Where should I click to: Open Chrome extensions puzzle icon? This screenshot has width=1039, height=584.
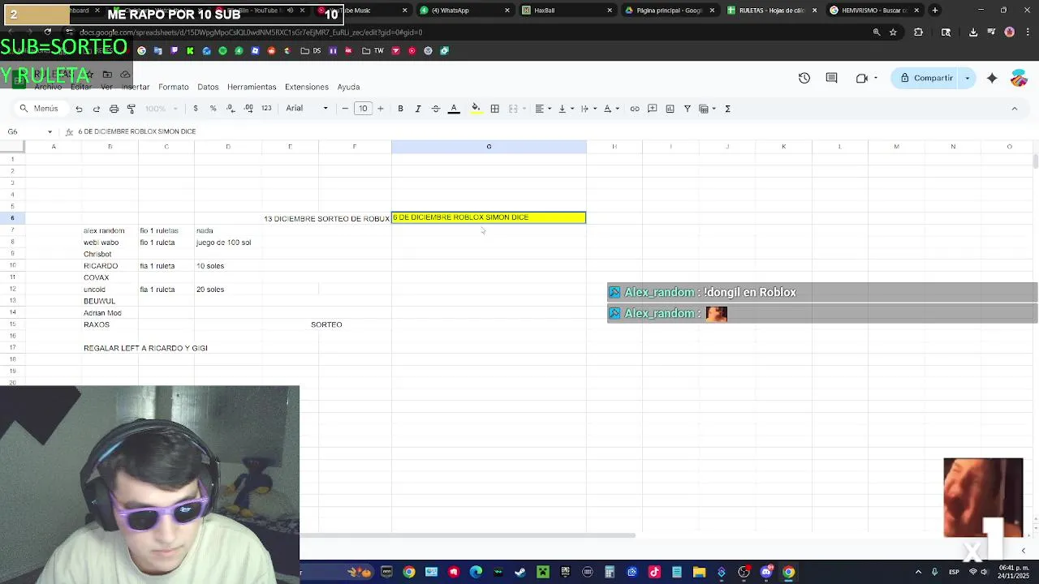point(919,32)
